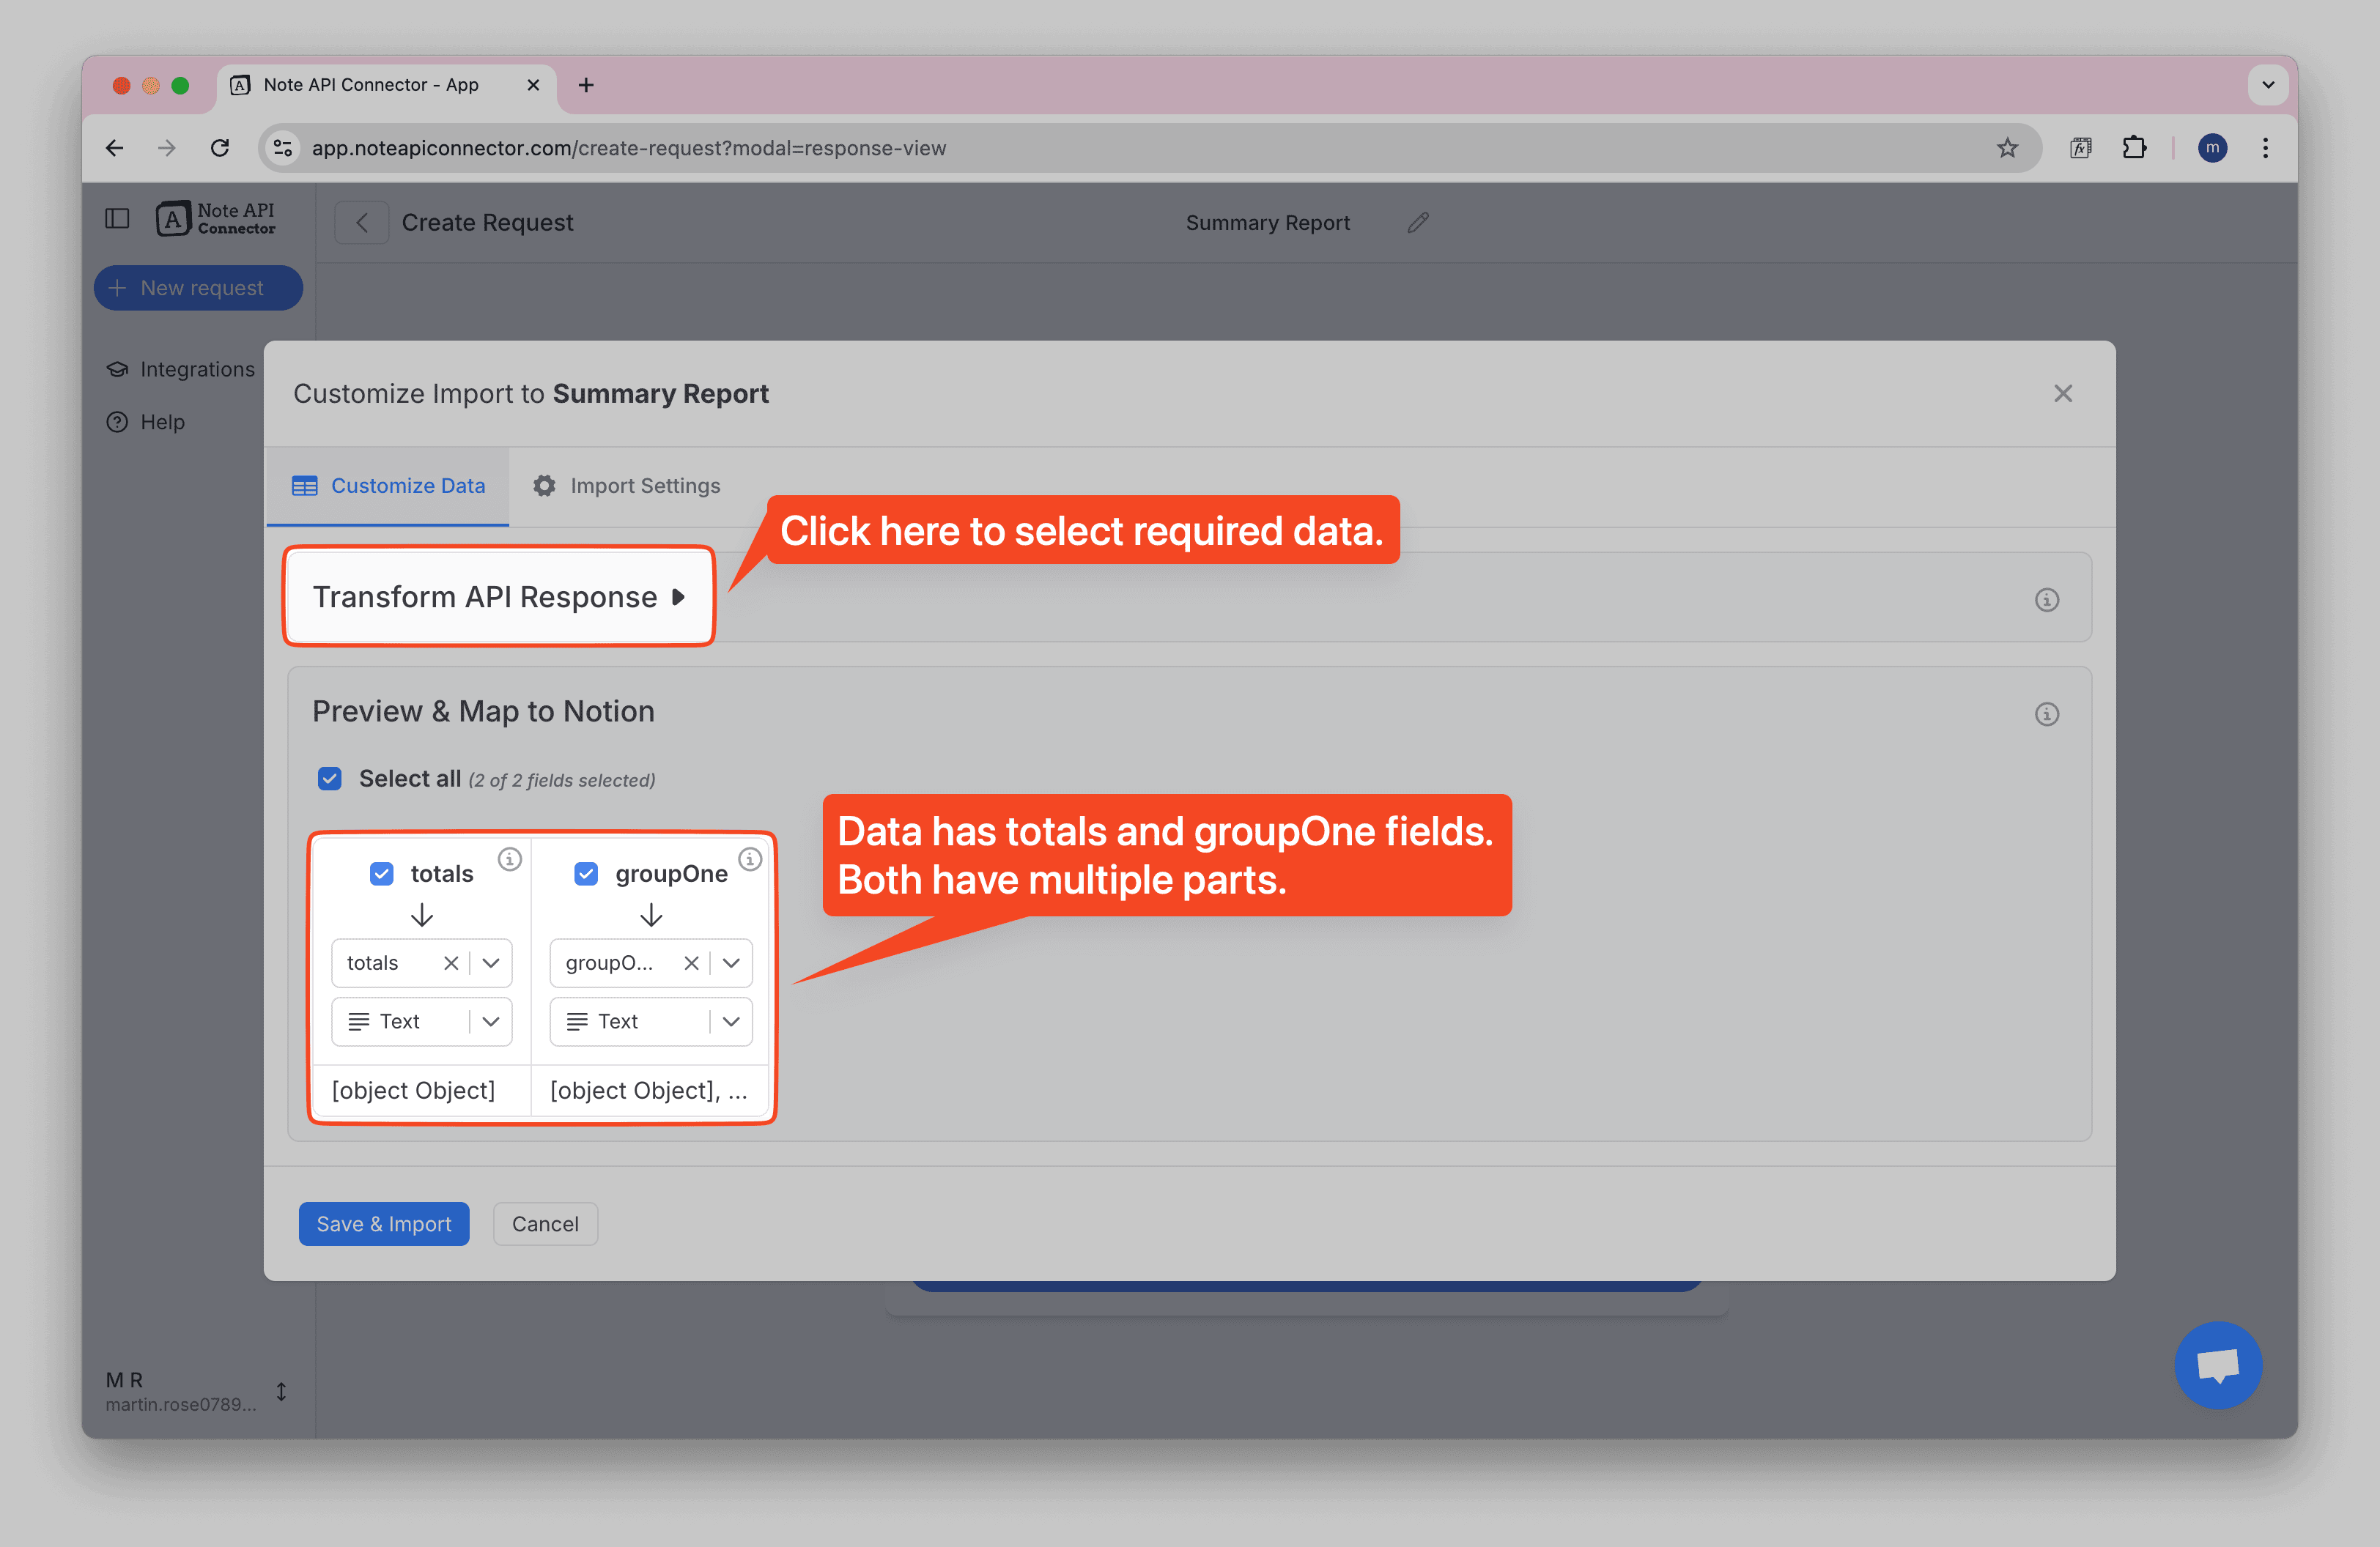Image resolution: width=2380 pixels, height=1547 pixels.
Task: Open the totals property name dropdown
Action: 491,962
